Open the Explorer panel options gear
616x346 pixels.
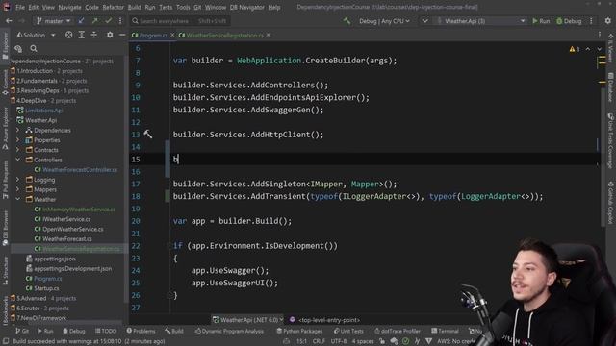tap(110, 35)
